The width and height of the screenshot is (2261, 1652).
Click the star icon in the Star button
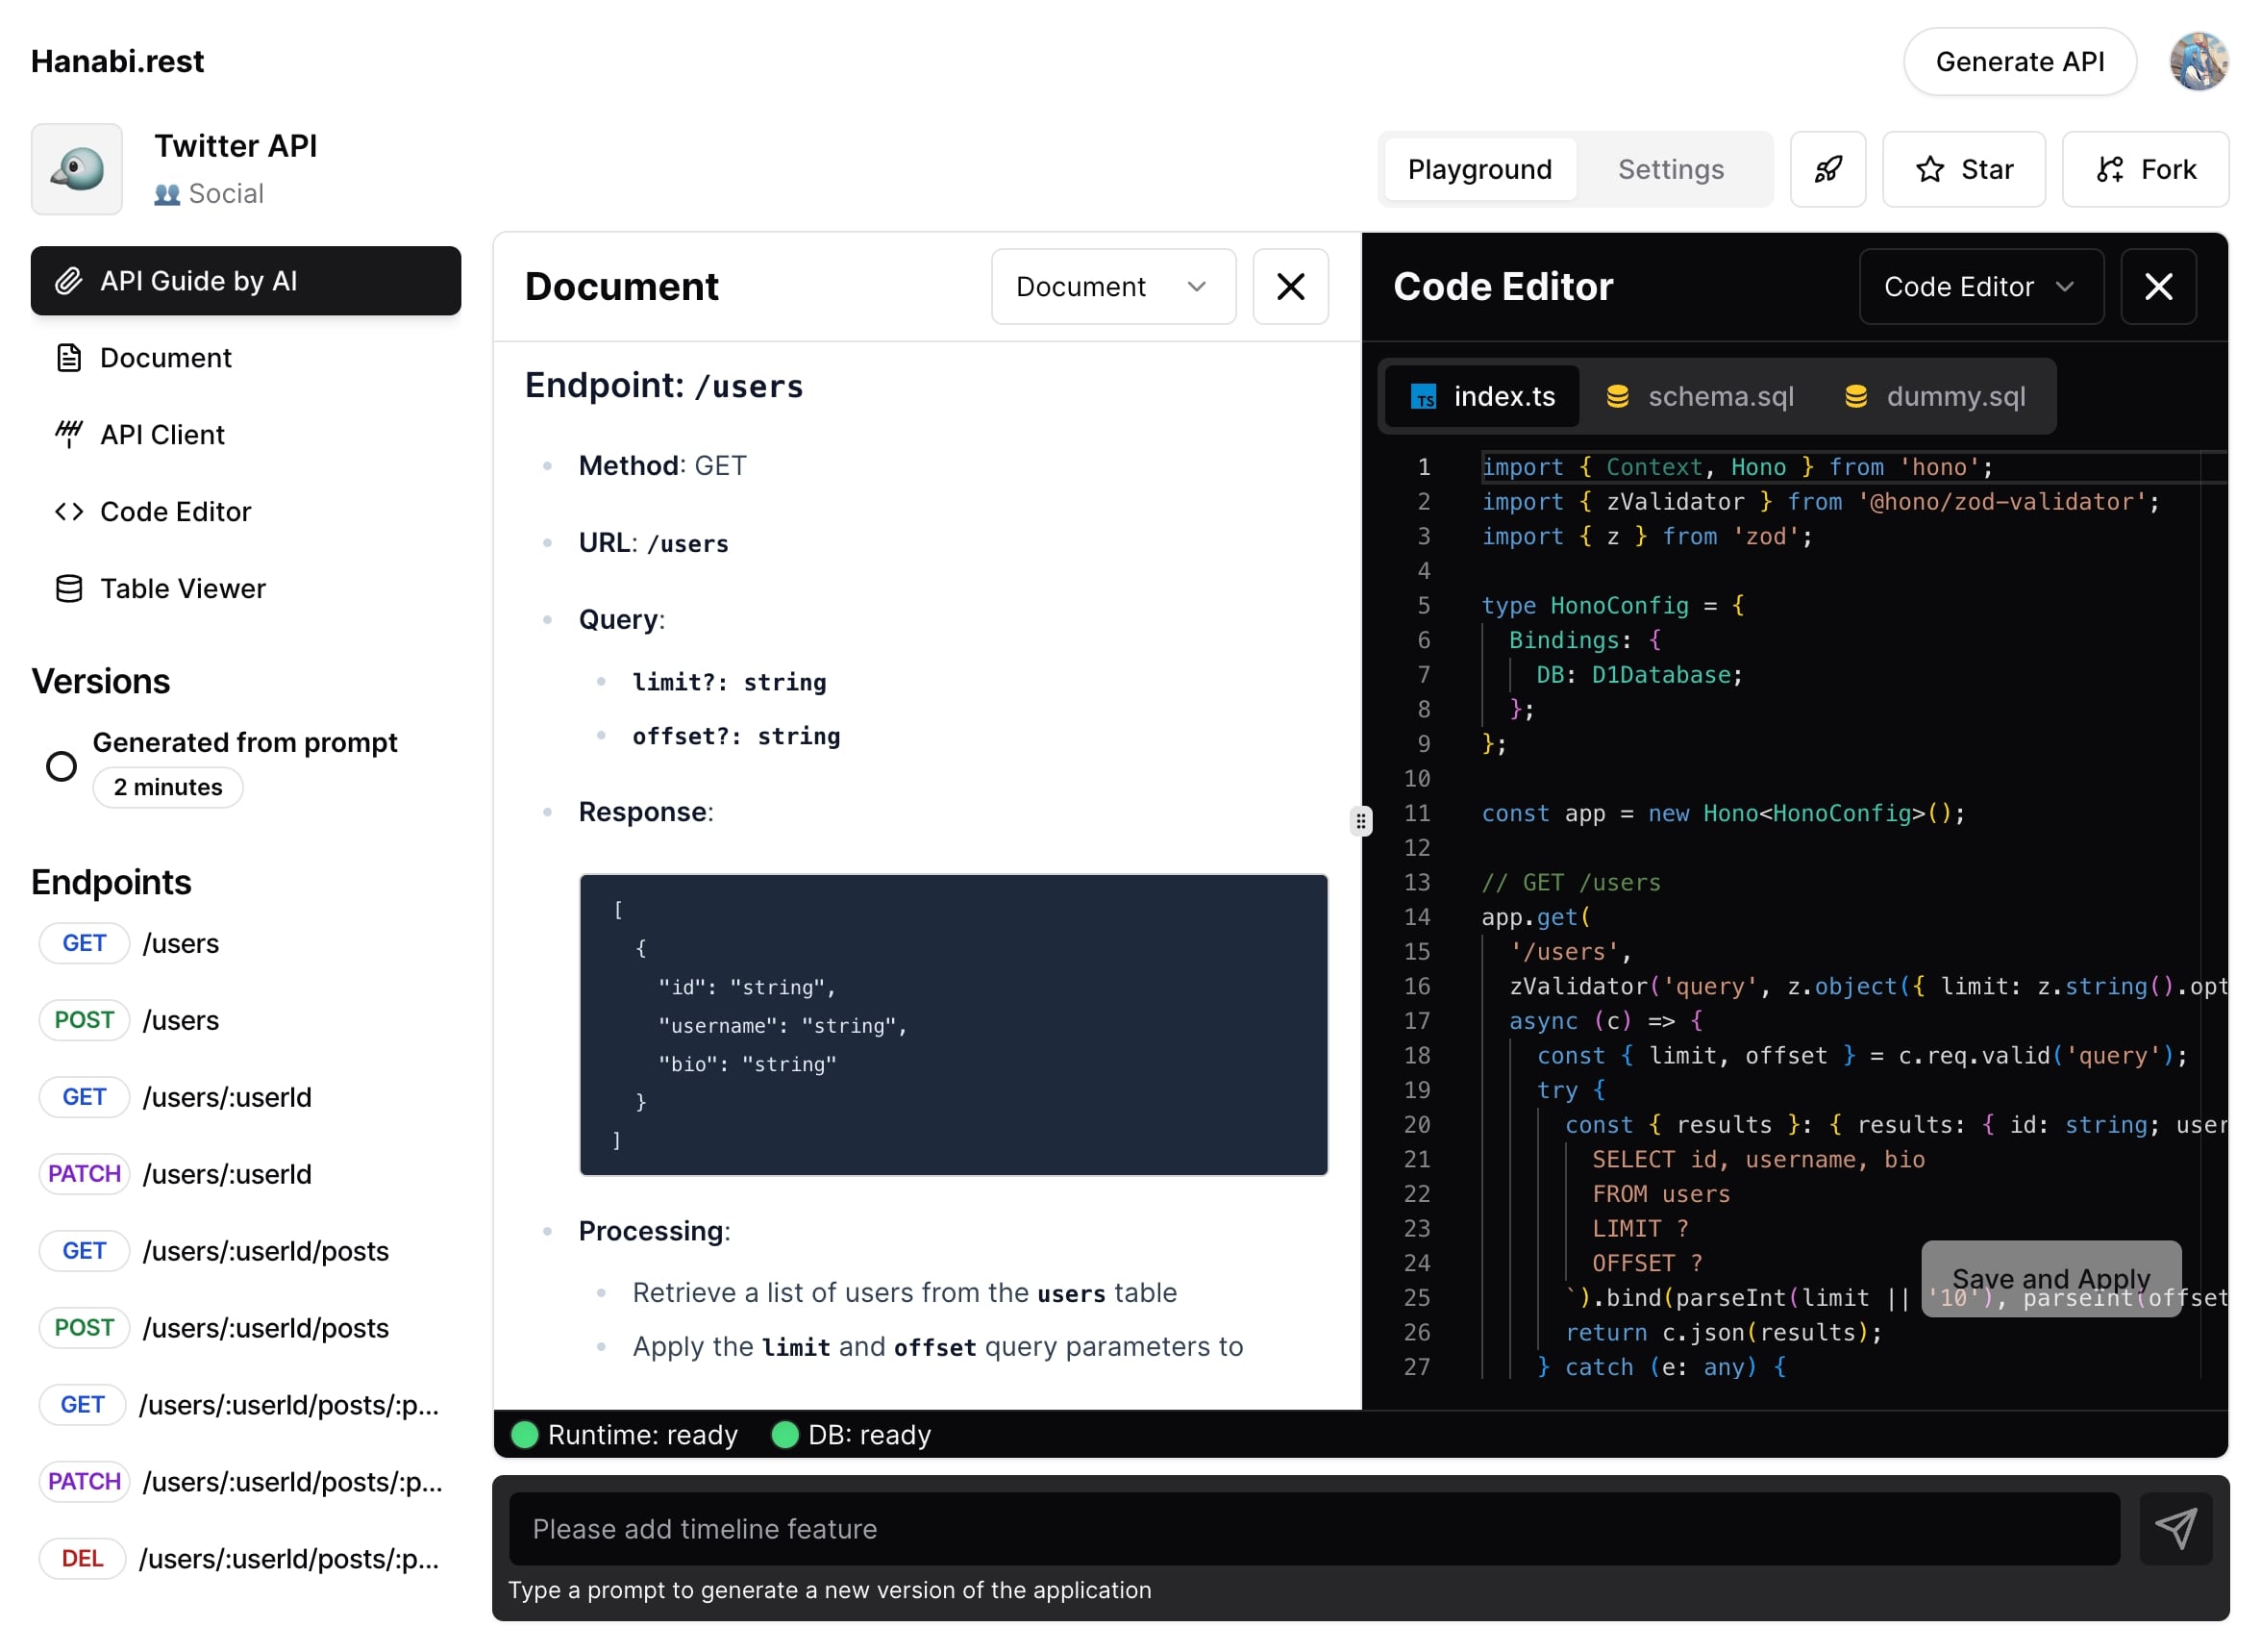click(1930, 169)
